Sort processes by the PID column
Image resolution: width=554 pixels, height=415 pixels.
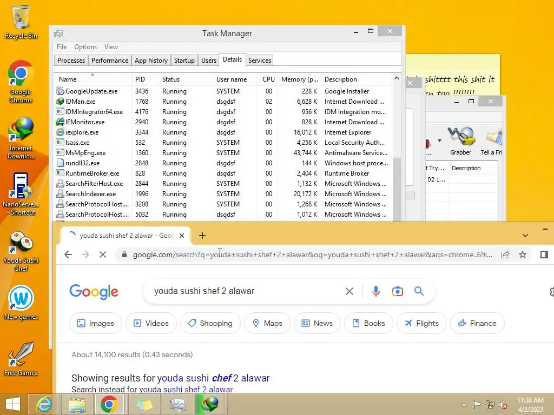[145, 79]
